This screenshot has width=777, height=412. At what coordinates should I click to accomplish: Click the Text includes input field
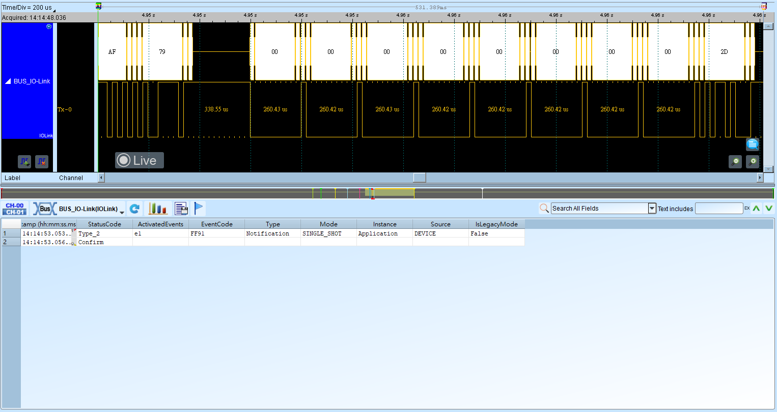719,208
